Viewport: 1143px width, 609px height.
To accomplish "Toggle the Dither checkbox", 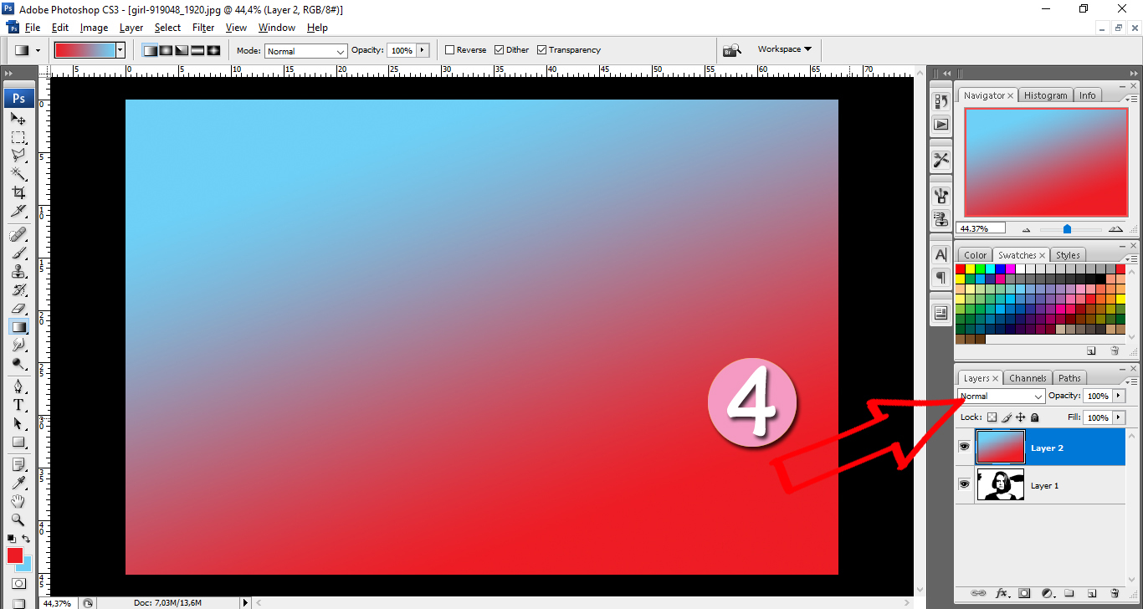I will (500, 50).
